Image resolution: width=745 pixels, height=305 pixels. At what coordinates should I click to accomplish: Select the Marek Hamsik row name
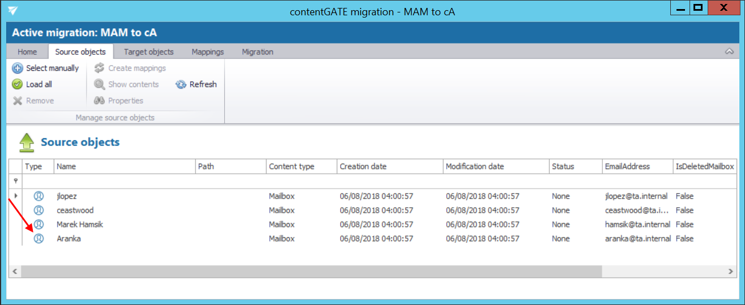click(x=80, y=225)
